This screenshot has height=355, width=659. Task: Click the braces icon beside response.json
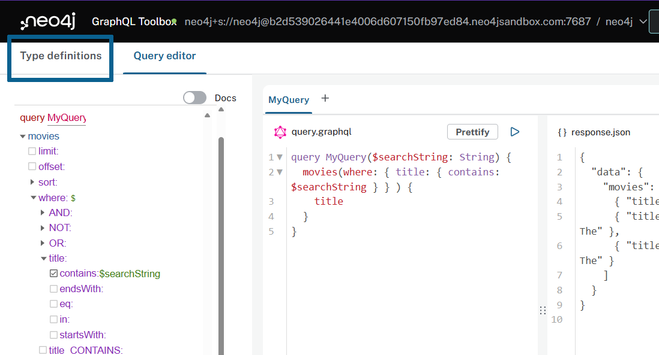click(562, 132)
